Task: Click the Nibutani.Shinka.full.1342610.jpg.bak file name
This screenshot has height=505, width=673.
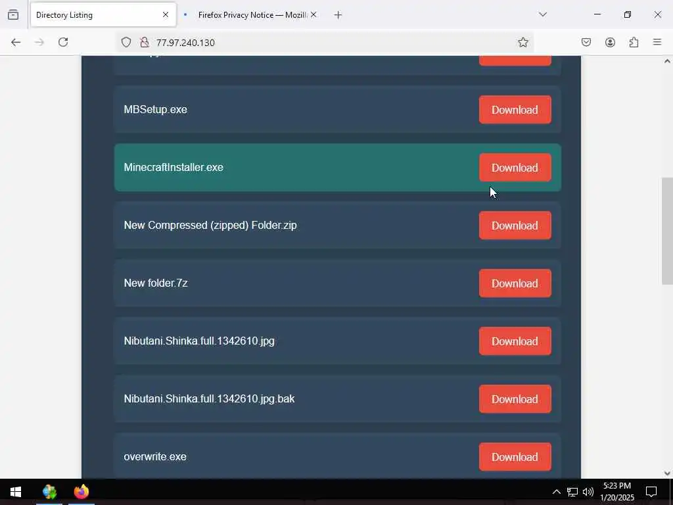Action: (x=209, y=399)
